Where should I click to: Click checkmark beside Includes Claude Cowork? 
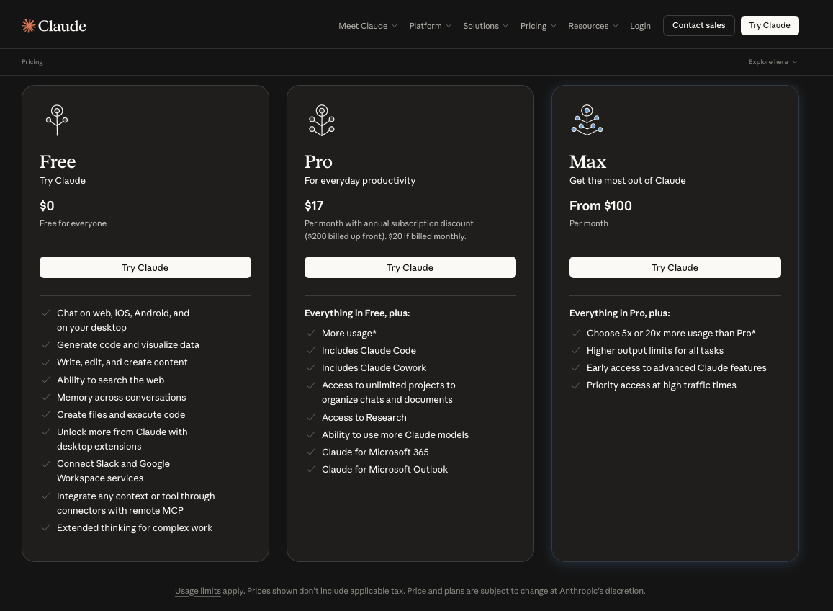point(311,367)
